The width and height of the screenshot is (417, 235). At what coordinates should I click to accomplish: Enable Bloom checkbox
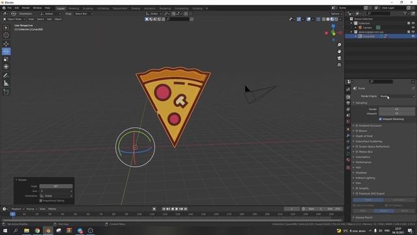point(357,131)
